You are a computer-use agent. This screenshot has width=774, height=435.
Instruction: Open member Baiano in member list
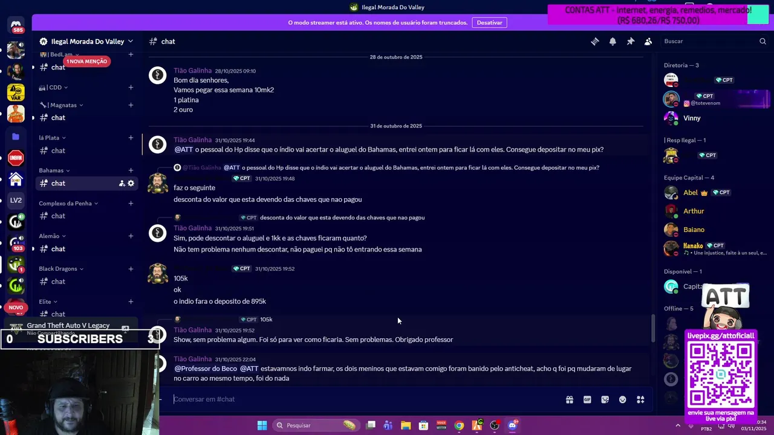[715, 230]
